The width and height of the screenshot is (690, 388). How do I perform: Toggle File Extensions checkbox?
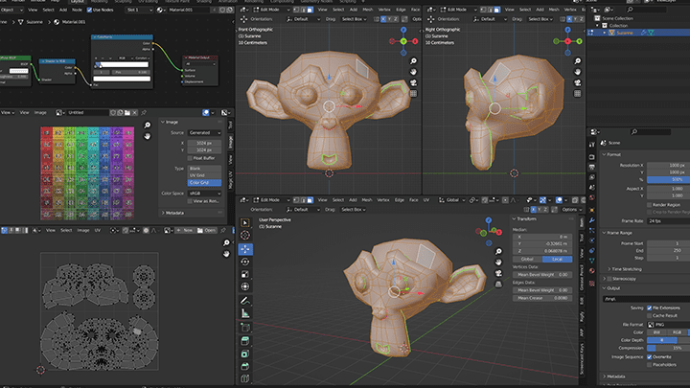649,308
